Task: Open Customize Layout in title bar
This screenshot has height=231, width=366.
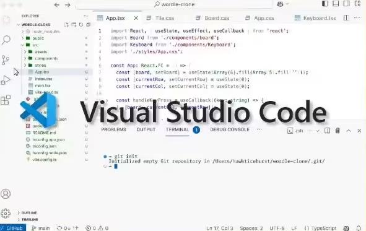Action: 357,4
